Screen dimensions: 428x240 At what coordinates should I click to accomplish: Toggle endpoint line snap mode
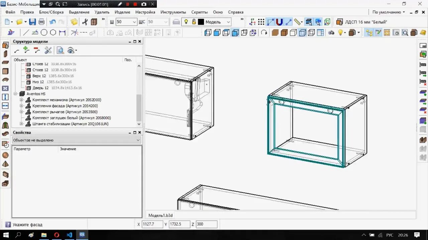[x=288, y=22]
